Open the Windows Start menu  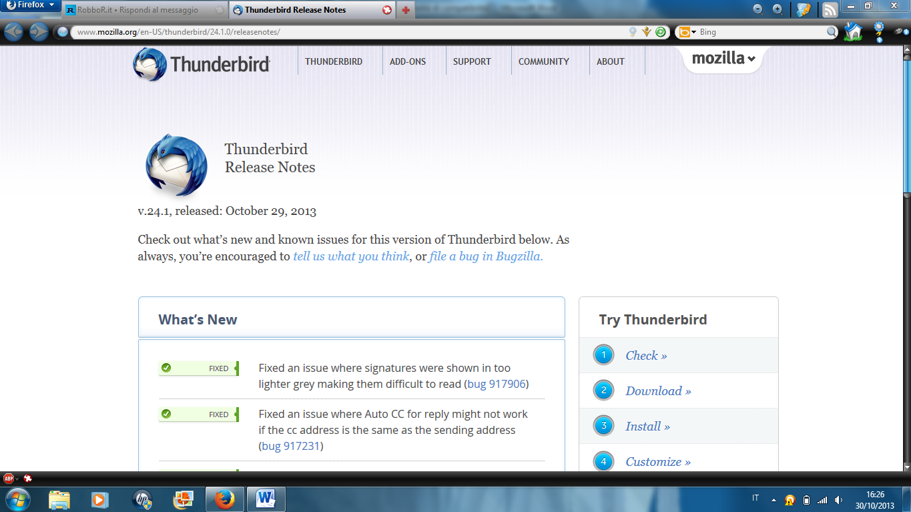point(18,499)
